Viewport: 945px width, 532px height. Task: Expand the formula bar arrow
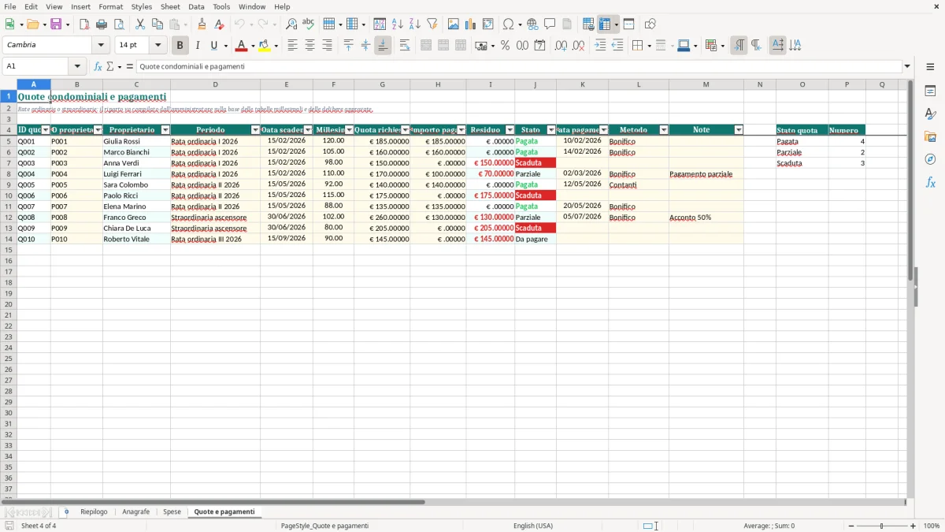pyautogui.click(x=907, y=66)
